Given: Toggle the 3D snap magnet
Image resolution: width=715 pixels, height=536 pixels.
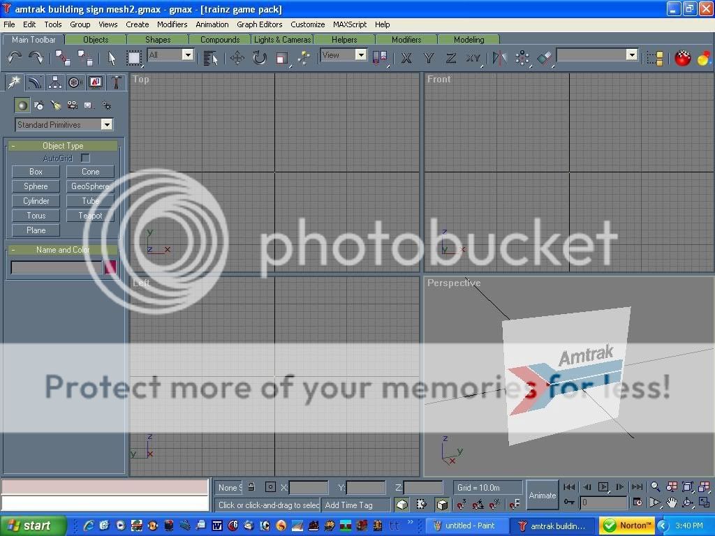Looking at the screenshot, I should (462, 504).
